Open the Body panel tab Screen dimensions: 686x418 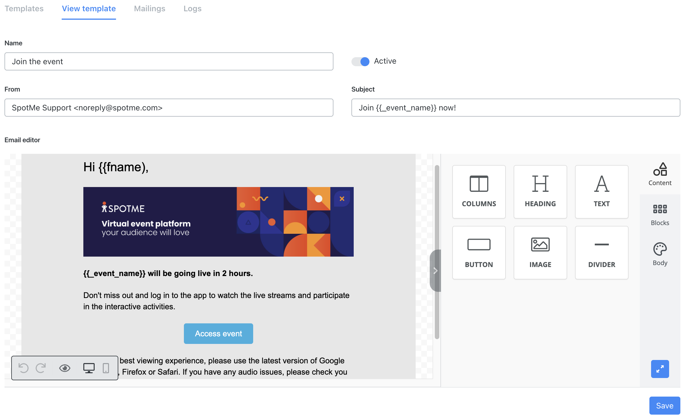click(x=660, y=254)
